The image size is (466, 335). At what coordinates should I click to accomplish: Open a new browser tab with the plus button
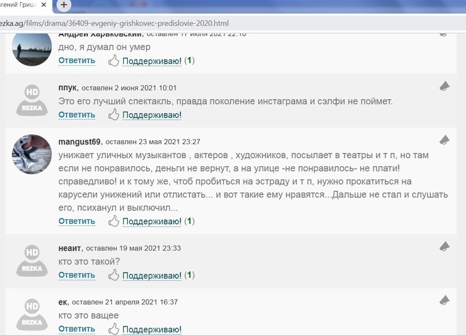click(x=64, y=5)
